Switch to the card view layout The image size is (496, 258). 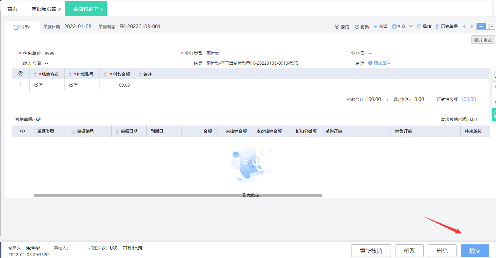click(490, 26)
